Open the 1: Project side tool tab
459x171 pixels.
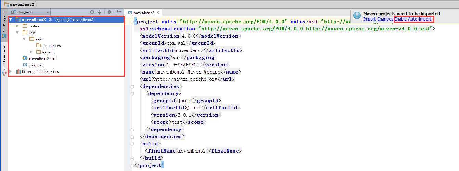point(4,24)
